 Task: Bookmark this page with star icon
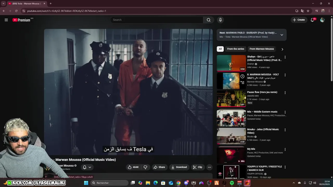308,11
